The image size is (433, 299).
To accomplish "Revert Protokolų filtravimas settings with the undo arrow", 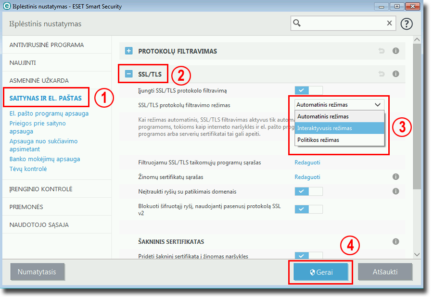I will (382, 51).
